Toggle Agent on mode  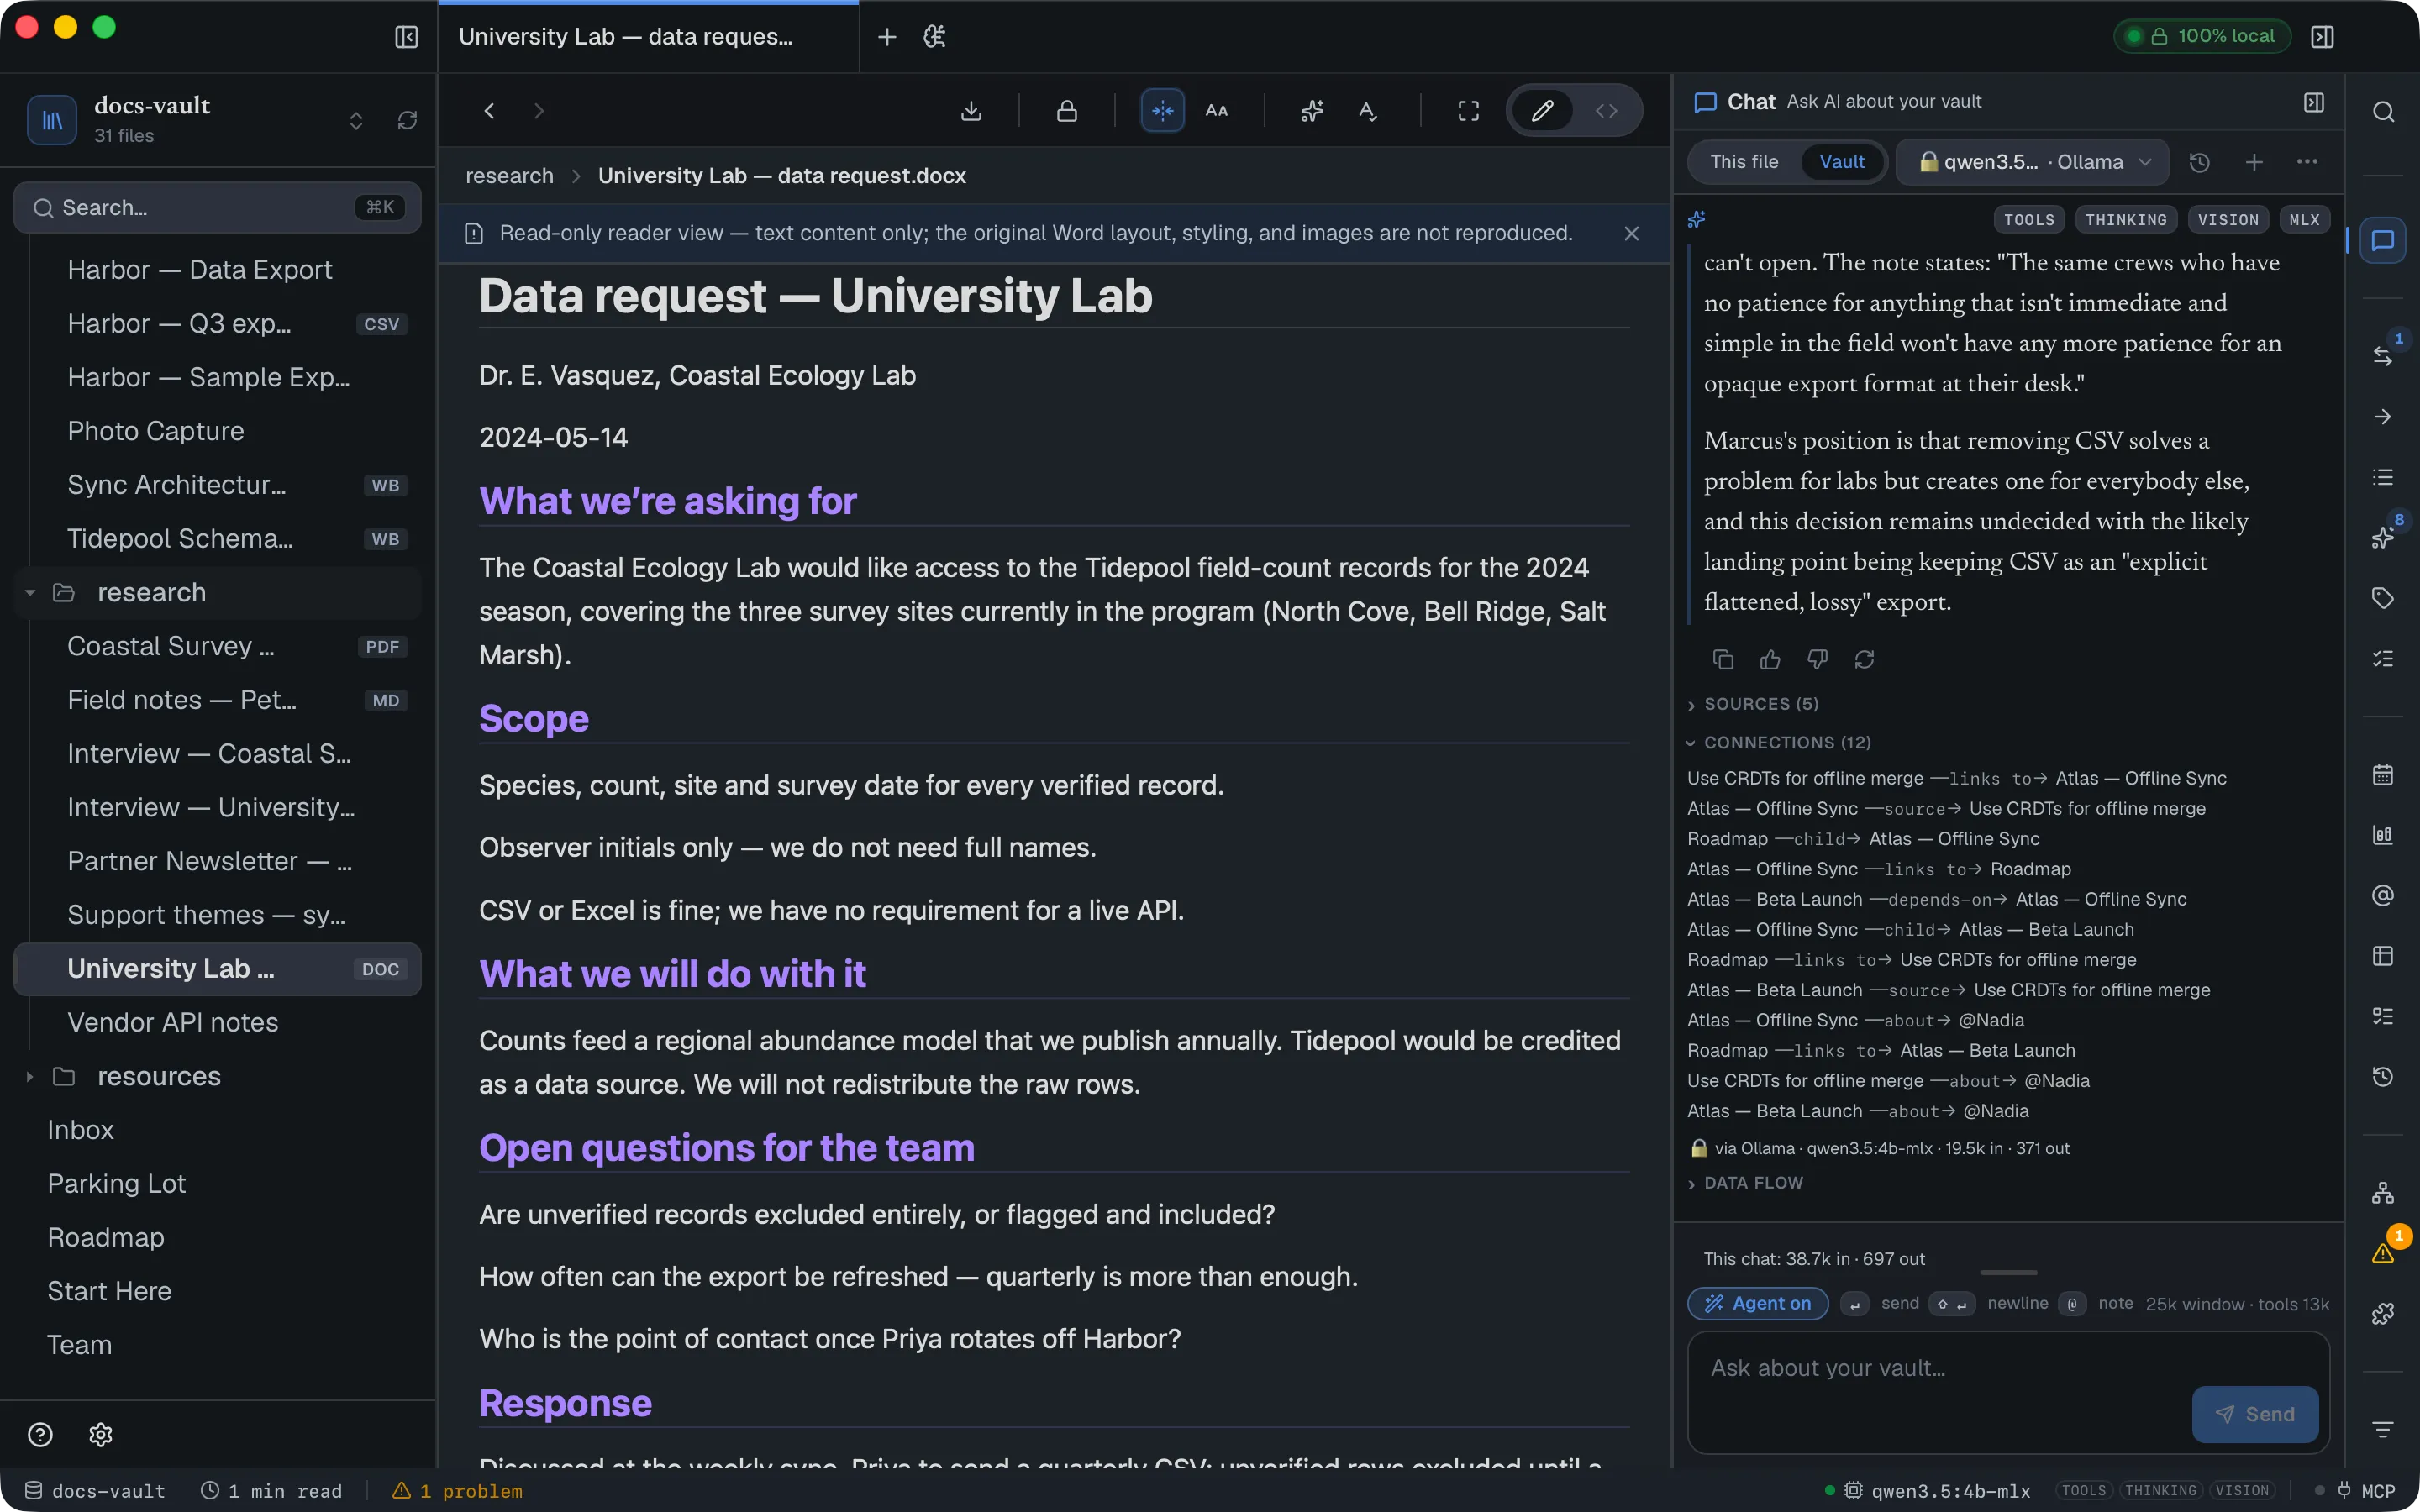(1758, 1303)
